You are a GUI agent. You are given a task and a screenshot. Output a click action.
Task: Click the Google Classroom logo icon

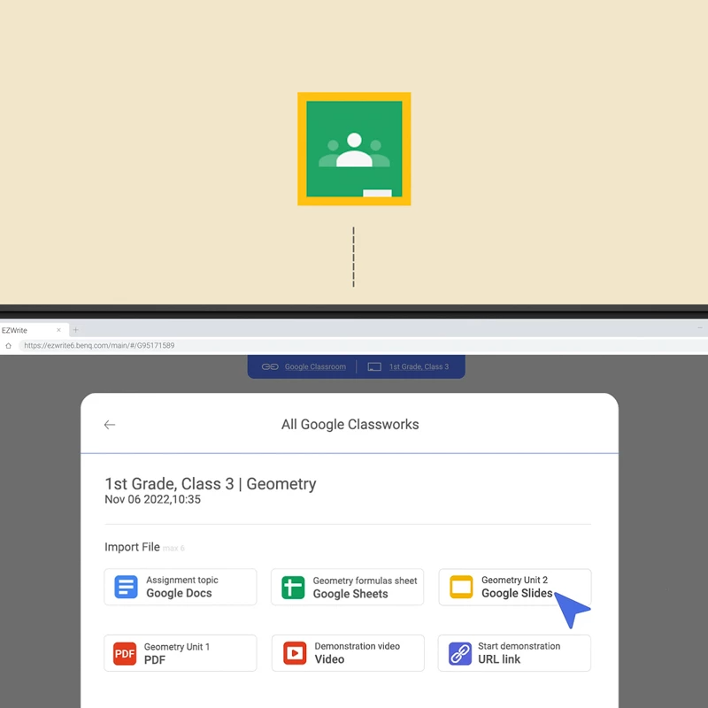click(354, 149)
